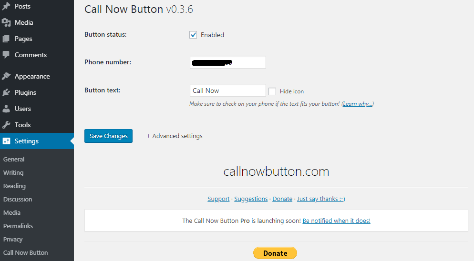This screenshot has width=474, height=261.
Task: Click the Users person icon
Action: pos(6,109)
